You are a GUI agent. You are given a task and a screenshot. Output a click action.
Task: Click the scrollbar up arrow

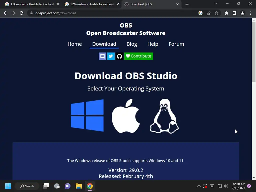pyautogui.click(x=254, y=20)
